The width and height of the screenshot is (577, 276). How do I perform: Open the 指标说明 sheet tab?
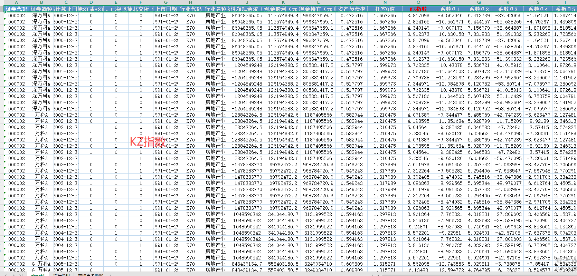(62, 275)
